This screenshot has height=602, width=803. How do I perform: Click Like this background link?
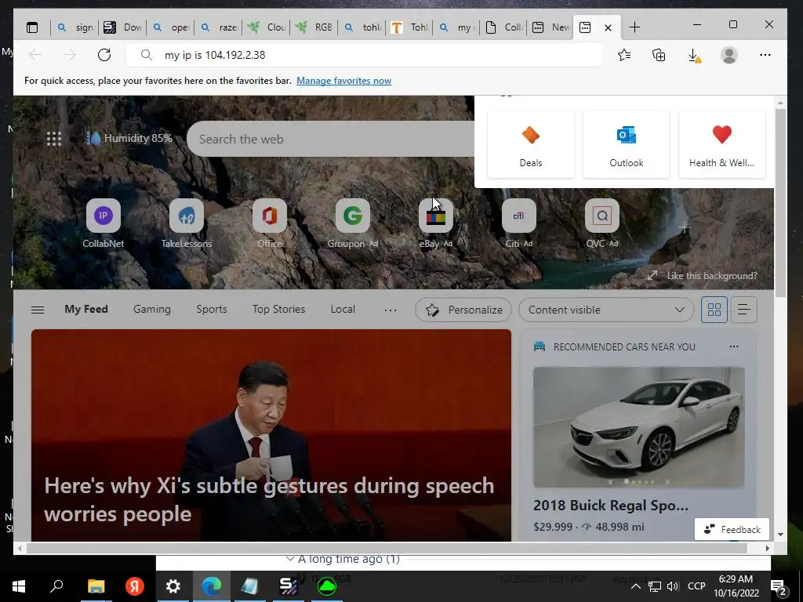click(711, 276)
